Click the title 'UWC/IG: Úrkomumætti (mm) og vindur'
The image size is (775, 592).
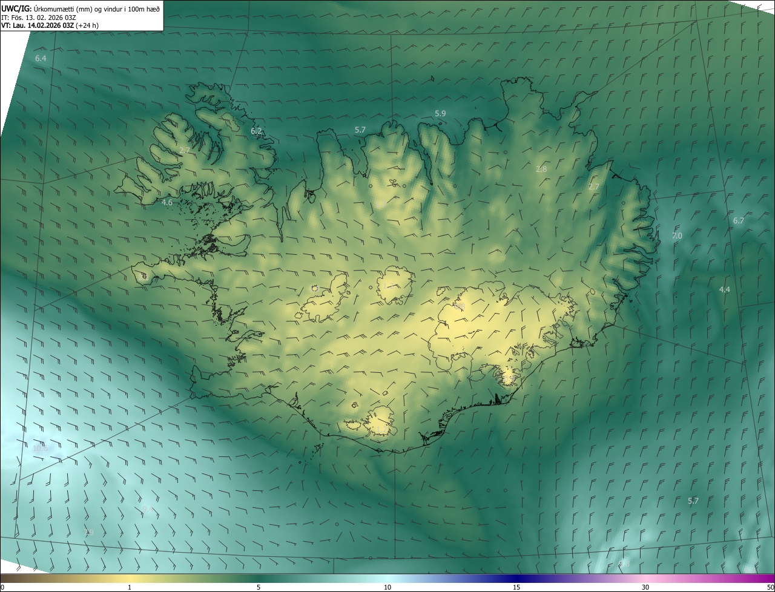coord(81,8)
